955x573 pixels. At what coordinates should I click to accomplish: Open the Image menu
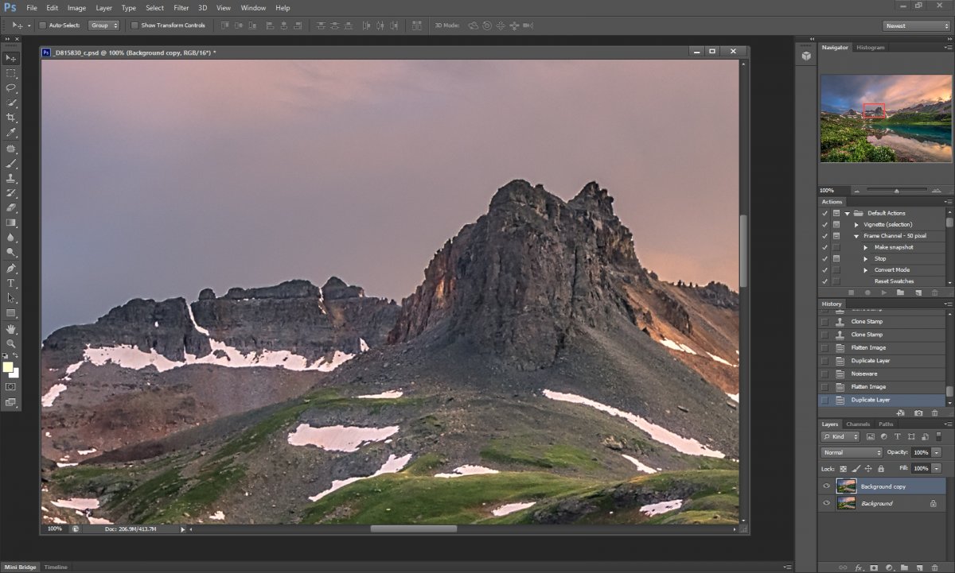(76, 8)
